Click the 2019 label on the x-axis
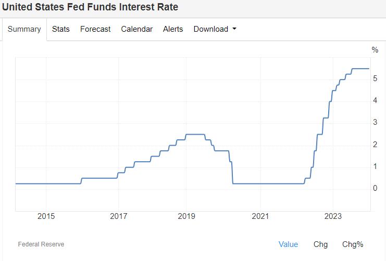Viewport: 386px width, 261px height. tap(186, 217)
